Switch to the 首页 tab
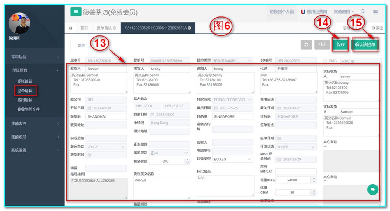 [84, 28]
